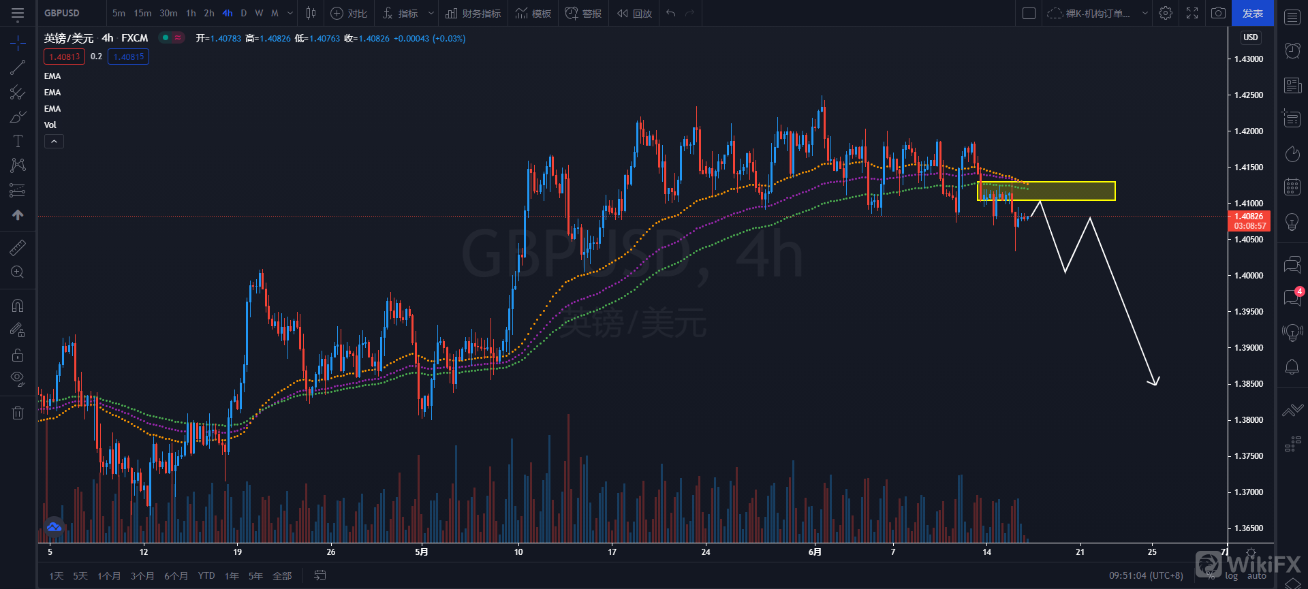1308x589 pixels.
Task: Open chart settings gear icon
Action: point(1166,13)
